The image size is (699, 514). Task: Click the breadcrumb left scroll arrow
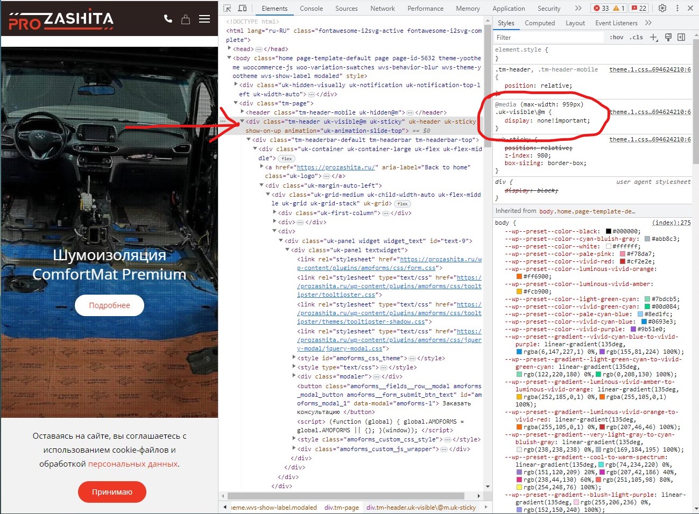[224, 507]
